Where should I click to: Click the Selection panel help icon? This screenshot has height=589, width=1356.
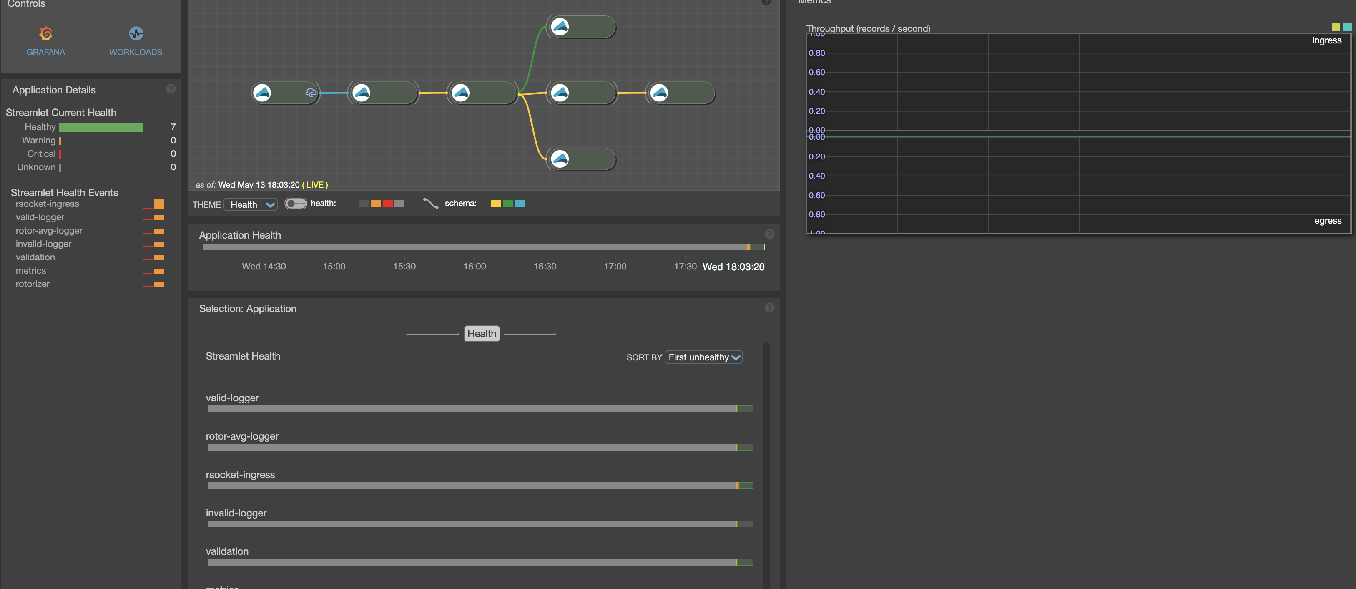coord(769,308)
